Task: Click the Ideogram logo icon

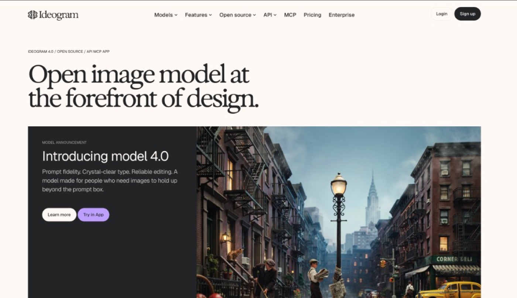Action: pyautogui.click(x=32, y=15)
